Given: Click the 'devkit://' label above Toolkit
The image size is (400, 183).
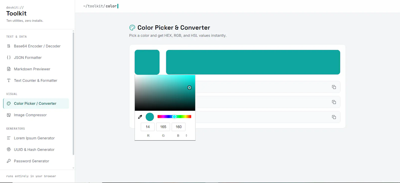Looking at the screenshot, I should click(15, 8).
